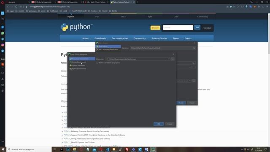Open the Events menu on python.org
This screenshot has width=270, height=152.
click(x=188, y=38)
